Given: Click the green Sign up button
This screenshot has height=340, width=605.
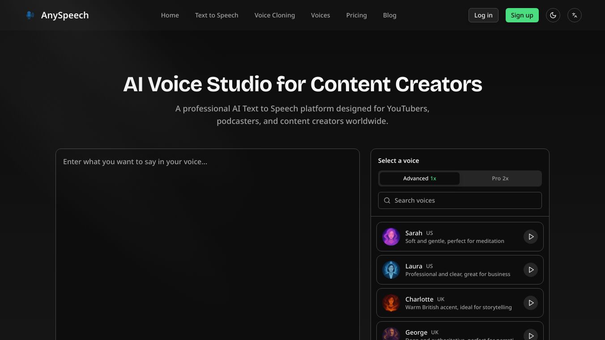Looking at the screenshot, I should [522, 15].
